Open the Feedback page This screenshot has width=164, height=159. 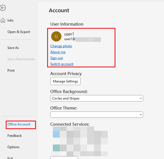click(15, 136)
